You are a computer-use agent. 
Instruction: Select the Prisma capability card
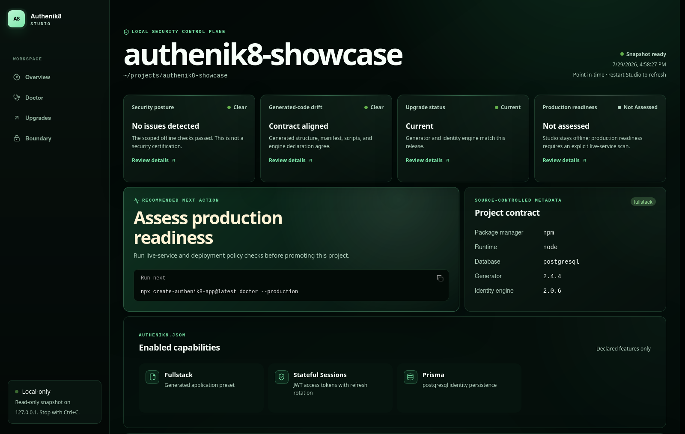(x=459, y=388)
